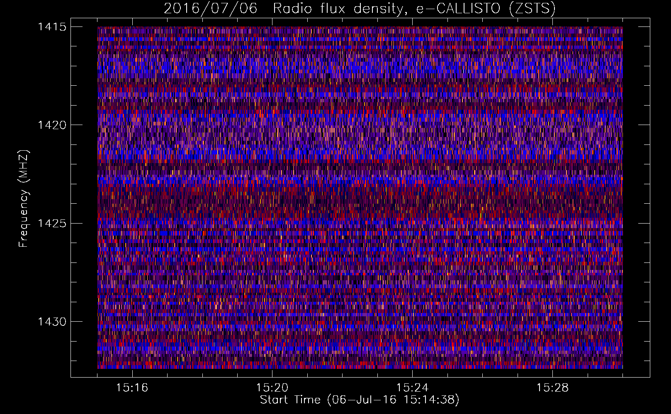This screenshot has width=671, height=414.
Task: Click the 1415 frequency tick label
Action: pos(52,27)
